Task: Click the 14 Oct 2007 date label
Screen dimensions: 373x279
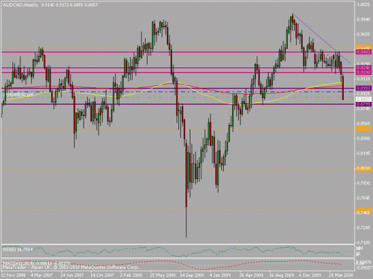Action: (102, 275)
